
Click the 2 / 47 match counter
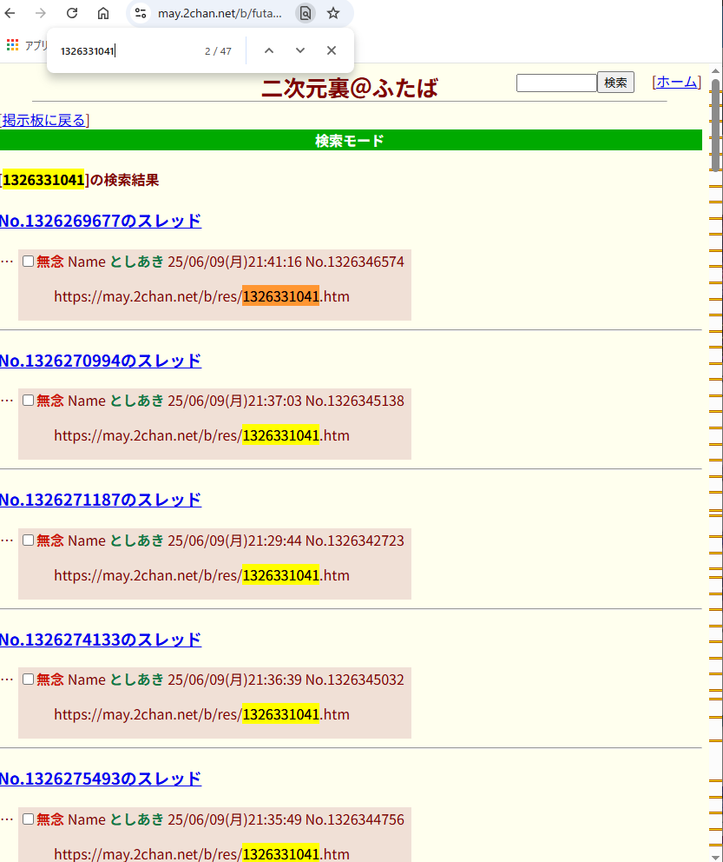pos(218,51)
